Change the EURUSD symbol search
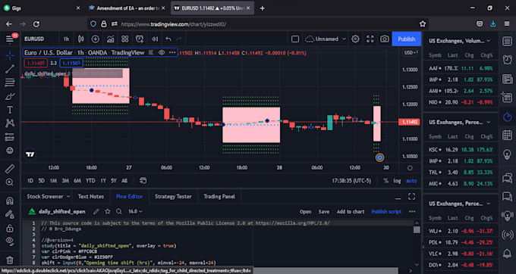This screenshot has height=274, width=516. (34, 39)
